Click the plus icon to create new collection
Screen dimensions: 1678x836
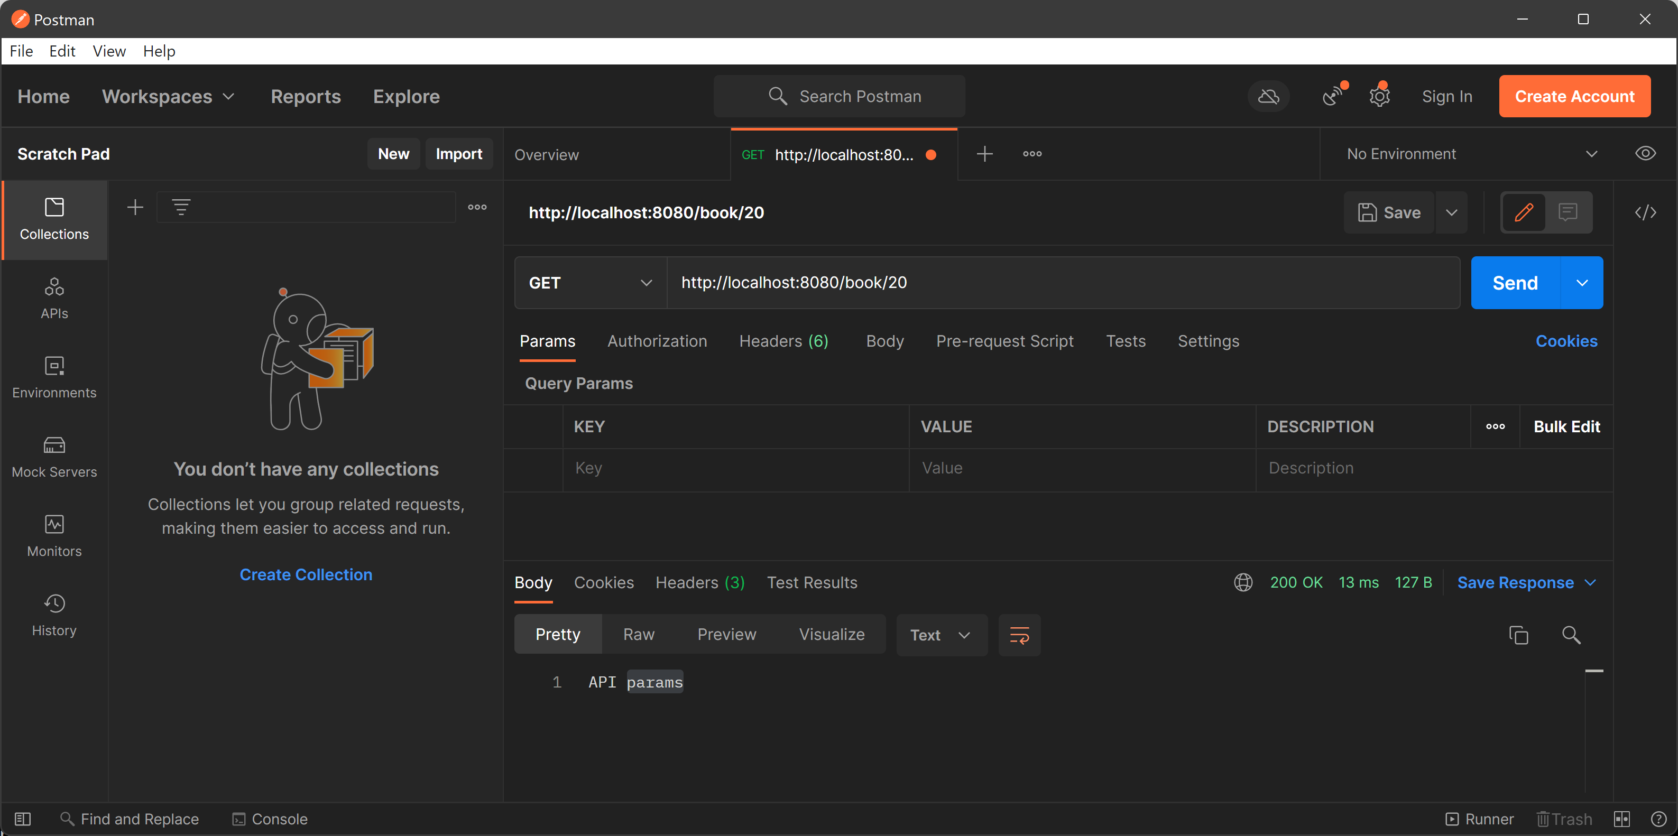pos(135,208)
